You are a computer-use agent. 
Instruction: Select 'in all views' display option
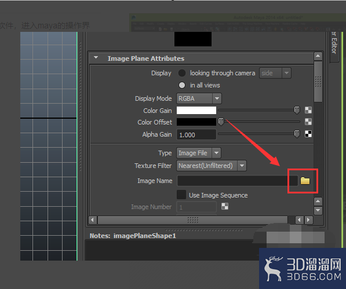click(x=182, y=85)
